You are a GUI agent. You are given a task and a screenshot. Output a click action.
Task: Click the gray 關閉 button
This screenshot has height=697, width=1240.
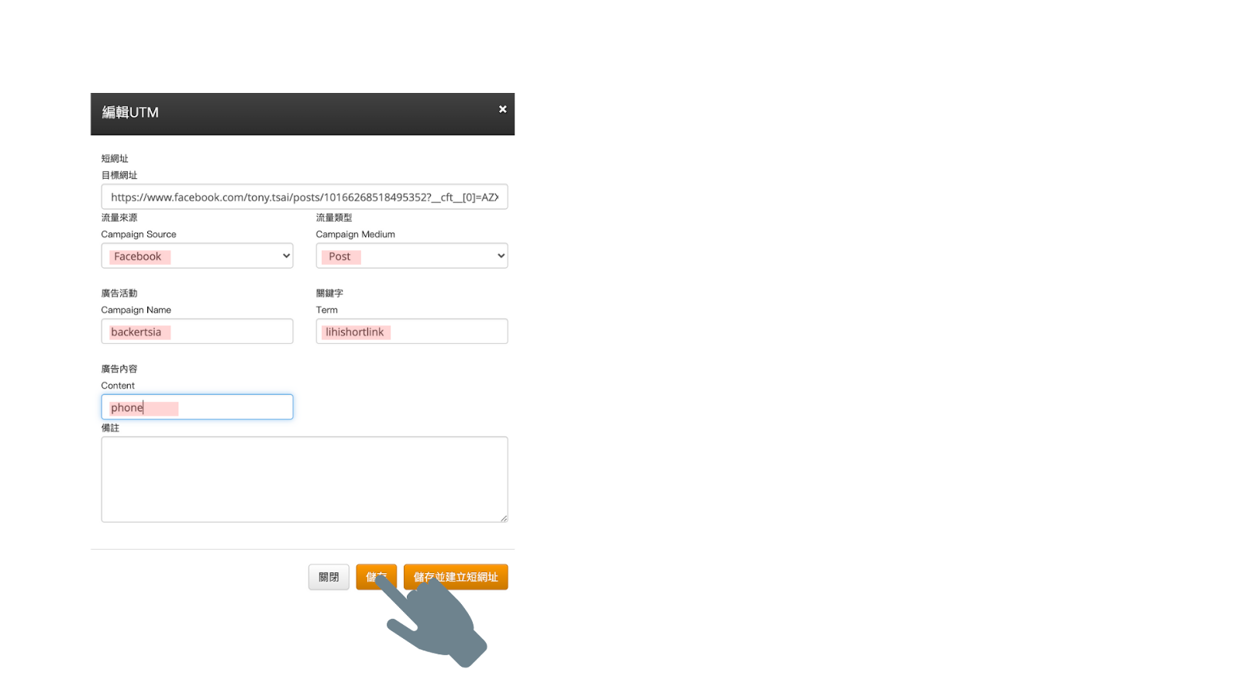tap(329, 577)
